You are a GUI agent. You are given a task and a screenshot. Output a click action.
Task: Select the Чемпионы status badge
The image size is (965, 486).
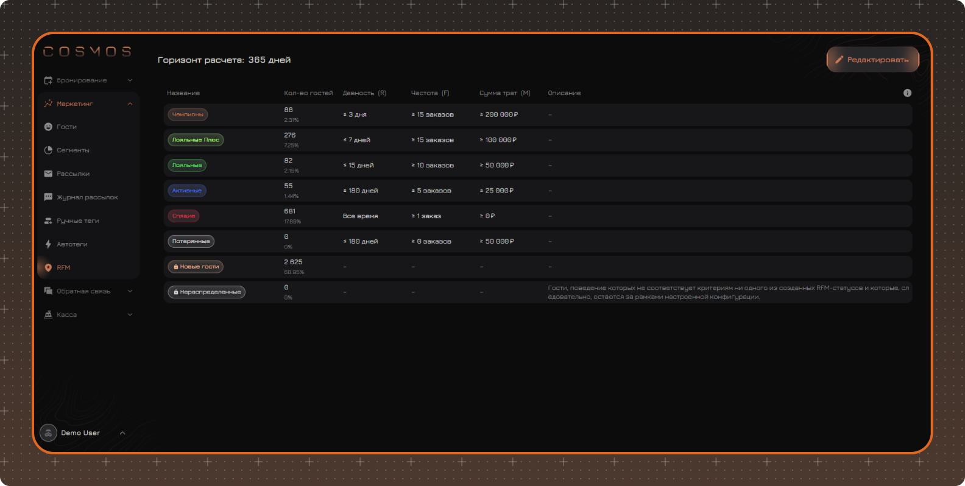point(188,114)
